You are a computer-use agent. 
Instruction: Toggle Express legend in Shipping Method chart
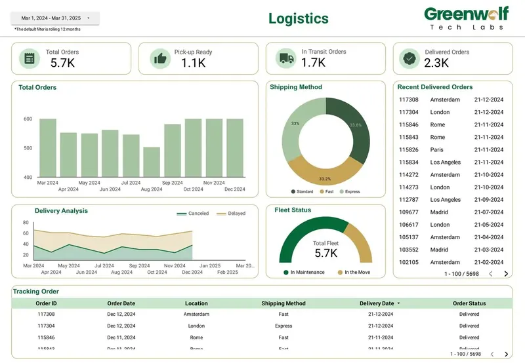click(350, 191)
